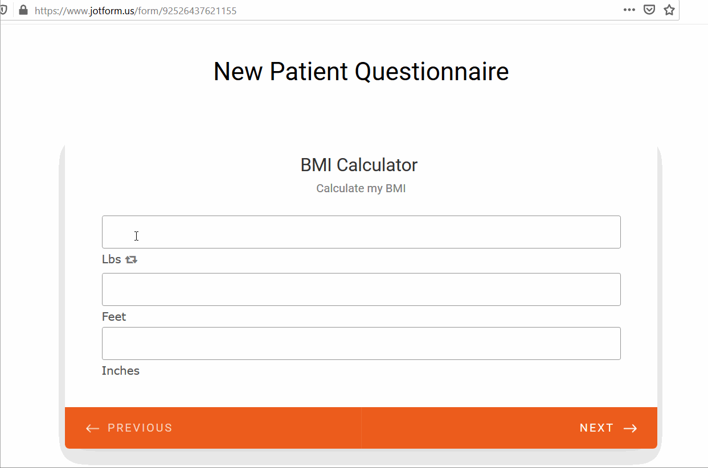
Task: Click the New Patient Questionnaire title
Action: 361,71
